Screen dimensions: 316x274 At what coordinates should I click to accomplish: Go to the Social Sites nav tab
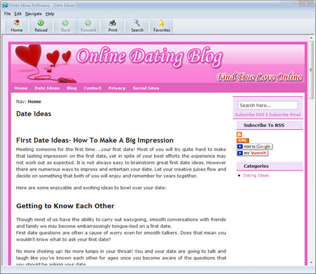pyautogui.click(x=146, y=88)
